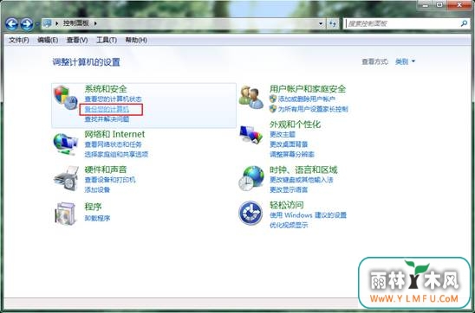Screen dimensions: 475x313
Task: Click 查看您的计算机状态 link
Action: (x=113, y=99)
